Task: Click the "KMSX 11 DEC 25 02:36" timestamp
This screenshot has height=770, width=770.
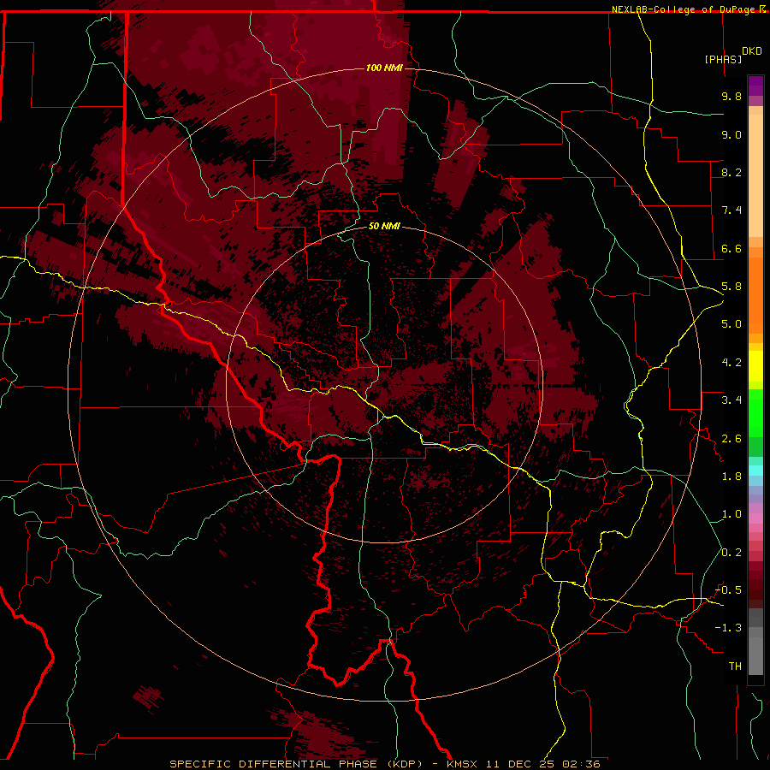Action: click(524, 764)
